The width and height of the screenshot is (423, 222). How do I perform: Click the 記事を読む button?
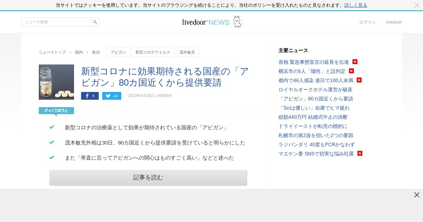[148, 178]
